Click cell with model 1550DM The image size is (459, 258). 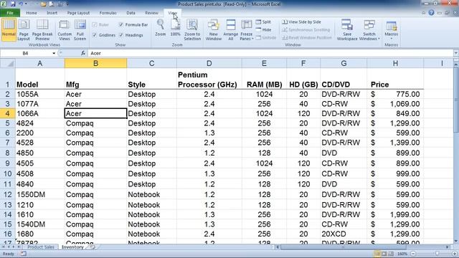pyautogui.click(x=40, y=194)
